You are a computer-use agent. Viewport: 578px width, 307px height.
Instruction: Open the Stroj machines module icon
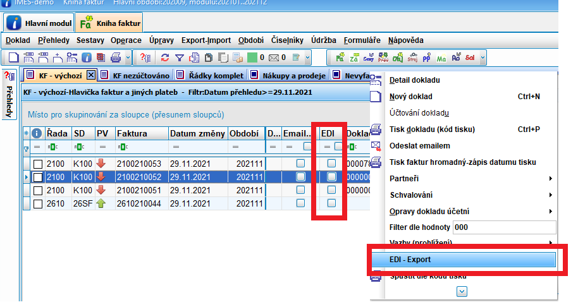(x=412, y=57)
